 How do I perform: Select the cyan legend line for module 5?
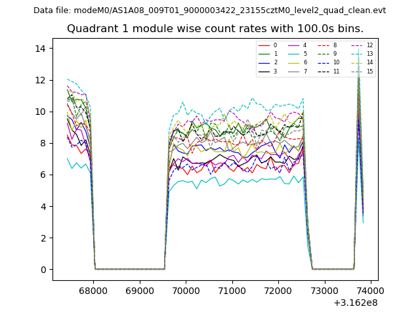coord(293,54)
